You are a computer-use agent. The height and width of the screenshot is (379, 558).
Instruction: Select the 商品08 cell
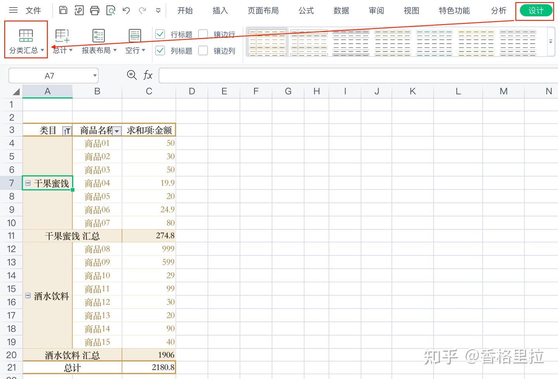click(97, 249)
